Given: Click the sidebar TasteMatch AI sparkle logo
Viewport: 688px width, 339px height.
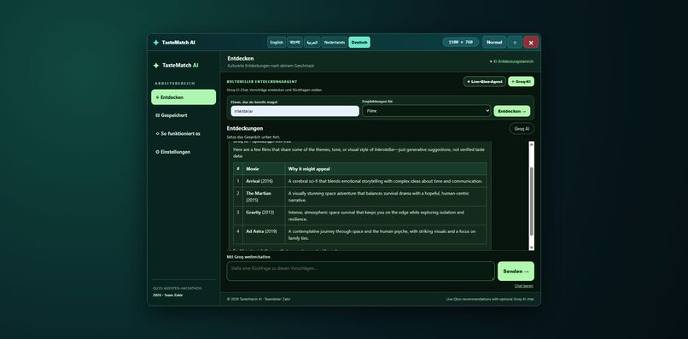Looking at the screenshot, I should pos(155,66).
